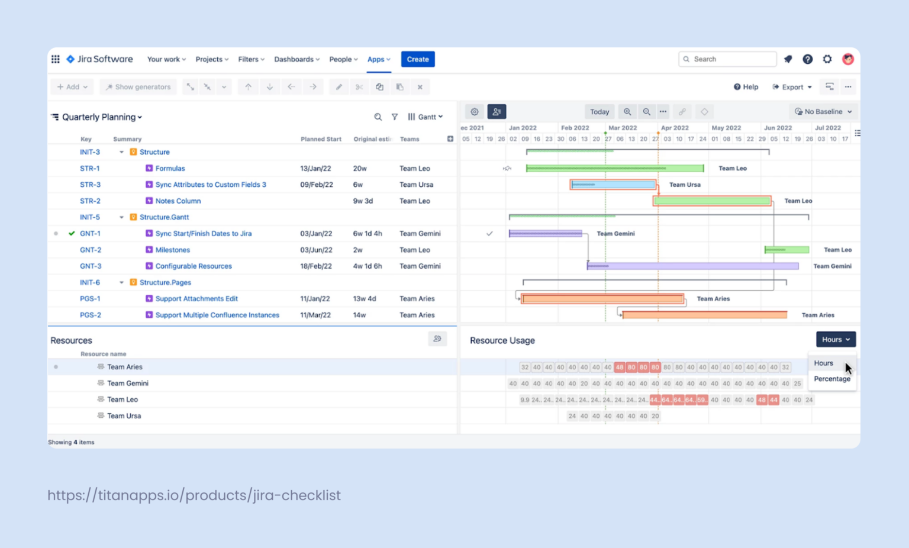Click the move down arrow in toolbar

pyautogui.click(x=270, y=87)
